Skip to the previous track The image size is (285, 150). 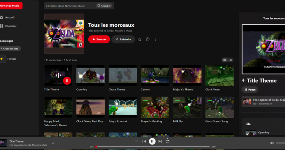tap(144, 141)
